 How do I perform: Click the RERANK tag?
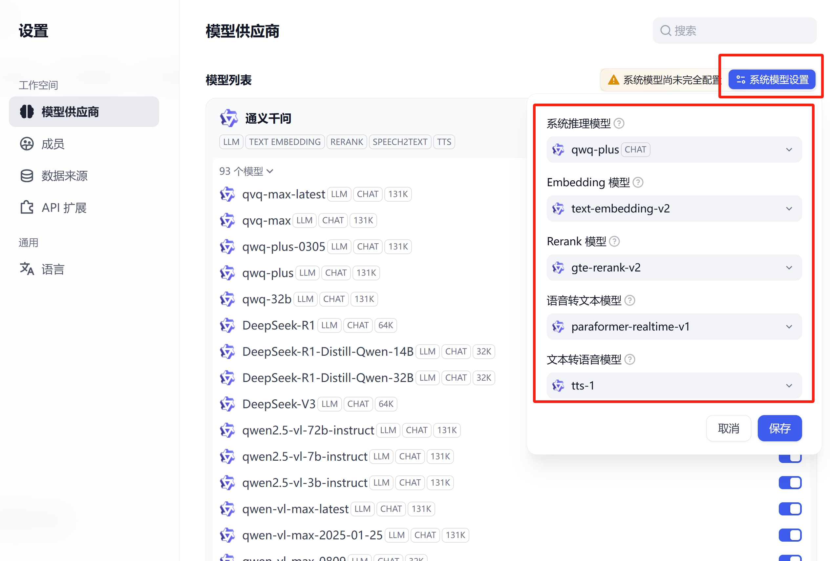(347, 142)
